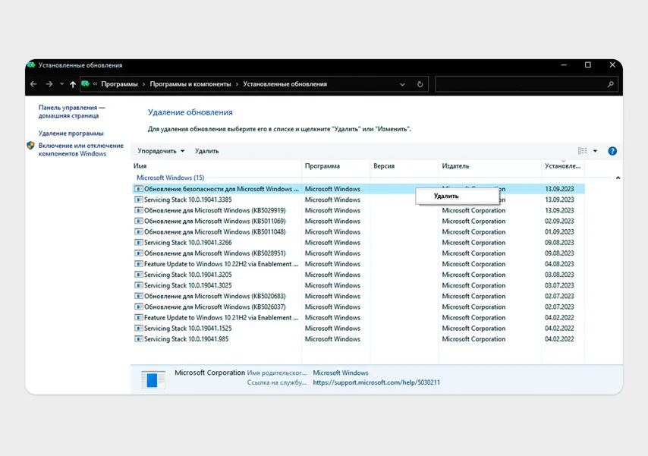The height and width of the screenshot is (456, 648).
Task: Select Servicing Stack 10.0.19041.3385 row
Action: [358, 200]
